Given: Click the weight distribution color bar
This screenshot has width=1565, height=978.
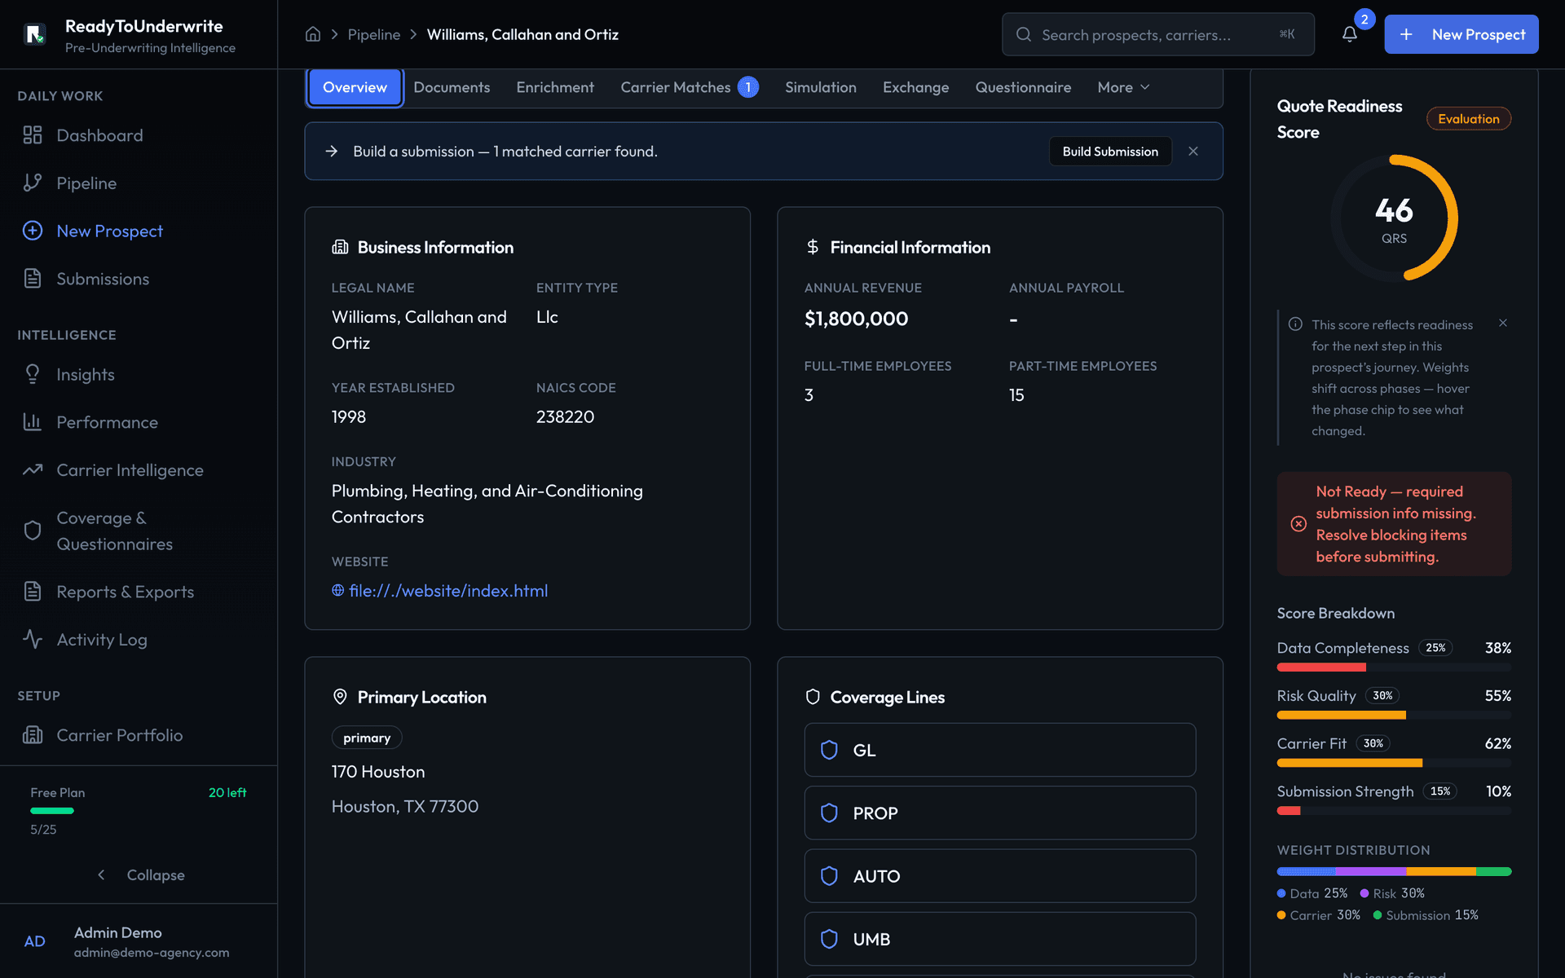Looking at the screenshot, I should click(x=1394, y=871).
